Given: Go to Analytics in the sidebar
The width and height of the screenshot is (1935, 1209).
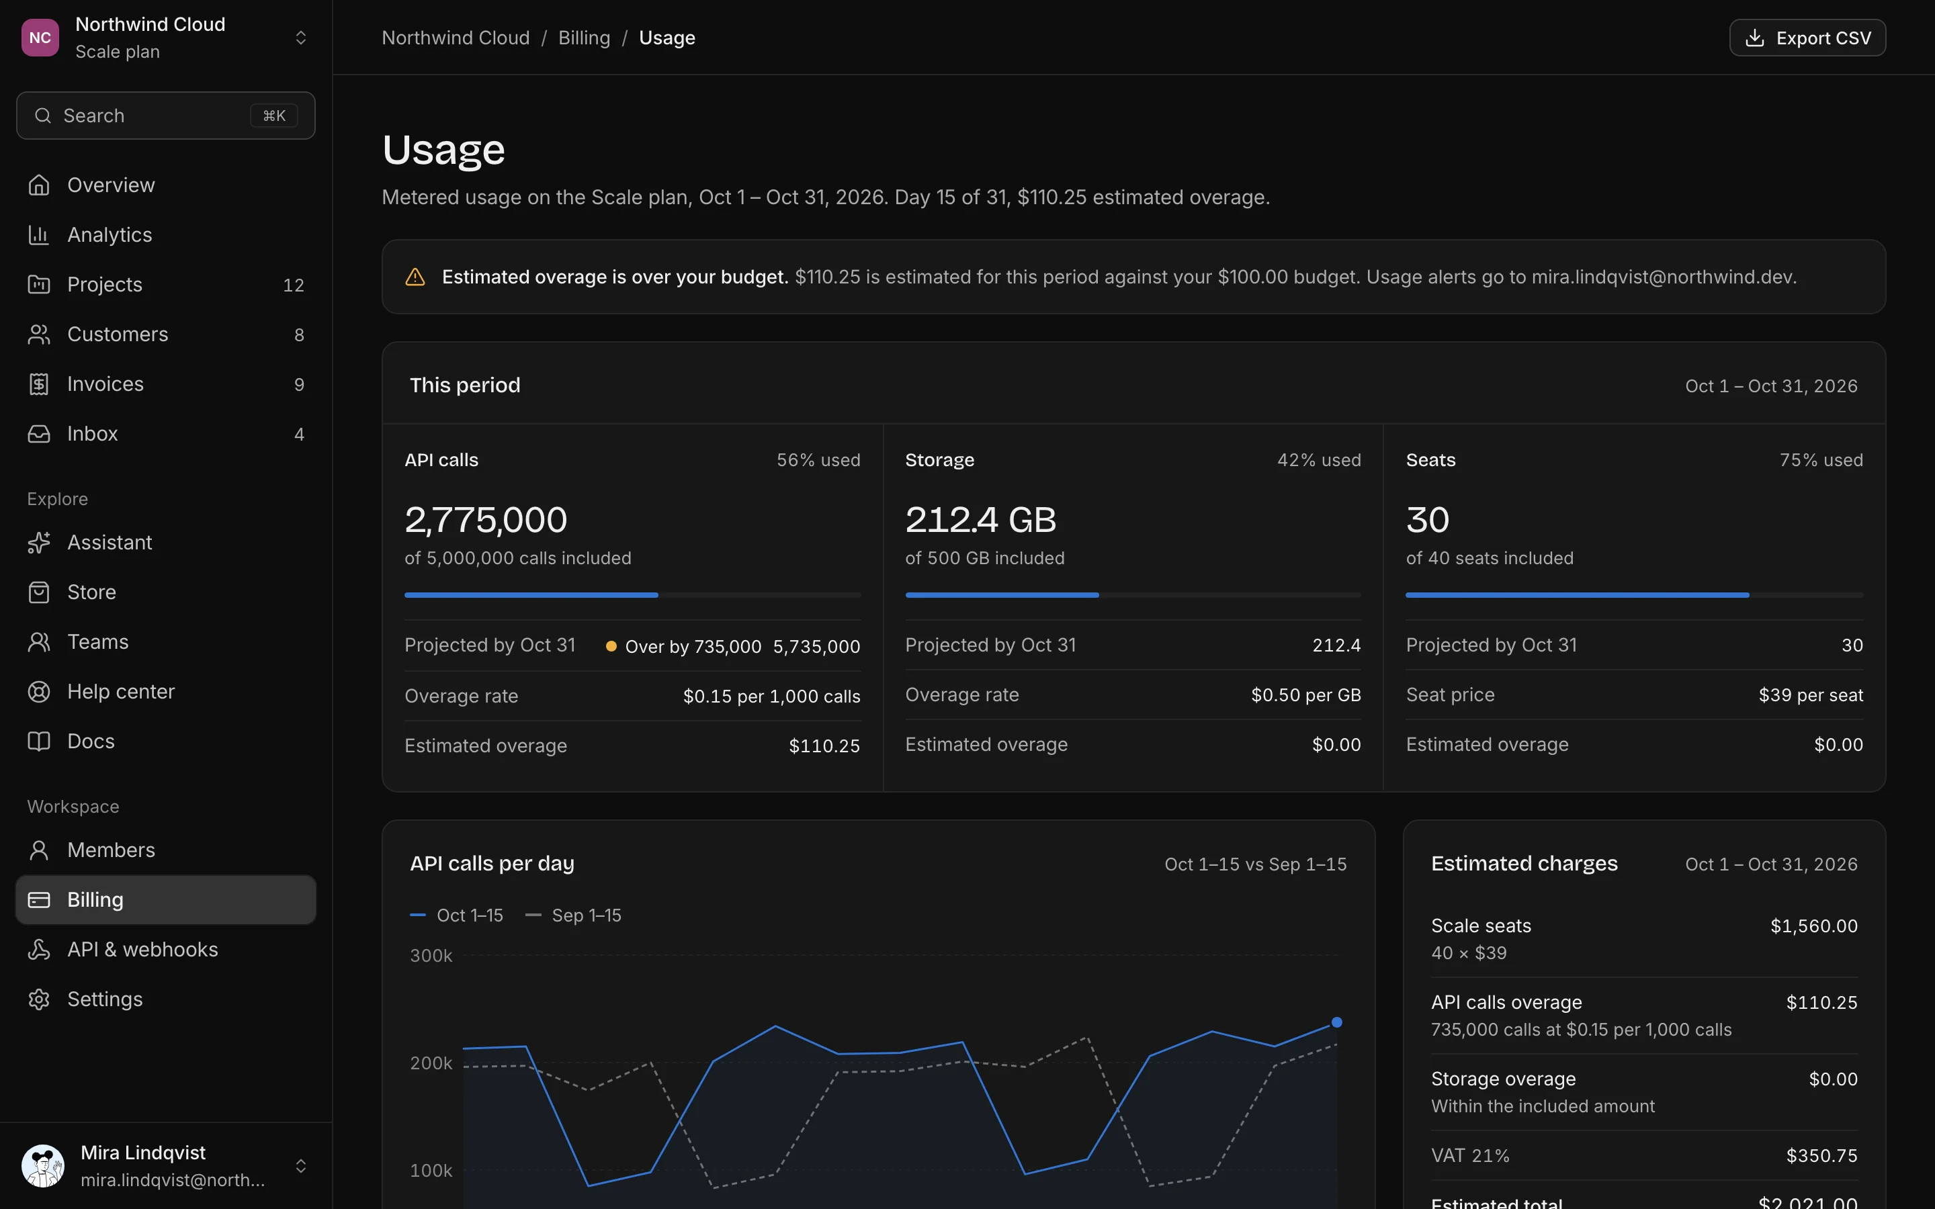Looking at the screenshot, I should [x=165, y=234].
